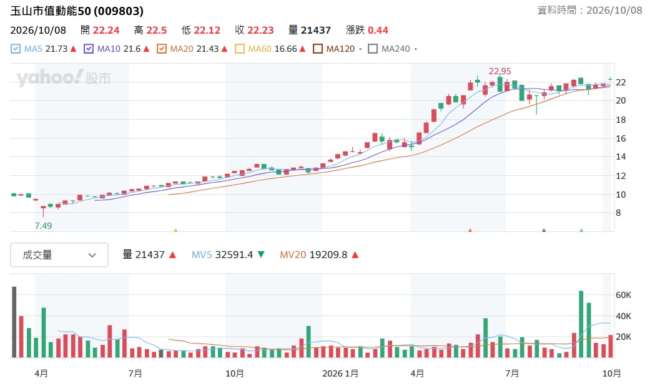Click the MV20 19209.8 volume average

(x=313, y=255)
